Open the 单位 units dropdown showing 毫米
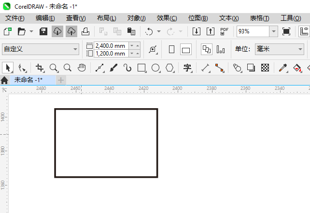The width and height of the screenshot is (310, 213). click(x=280, y=49)
